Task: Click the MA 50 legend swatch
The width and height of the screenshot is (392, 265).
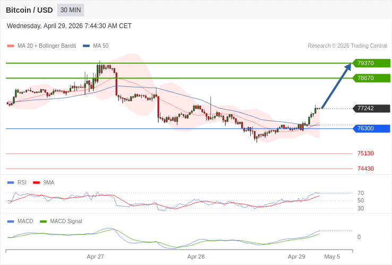Action: 86,46
